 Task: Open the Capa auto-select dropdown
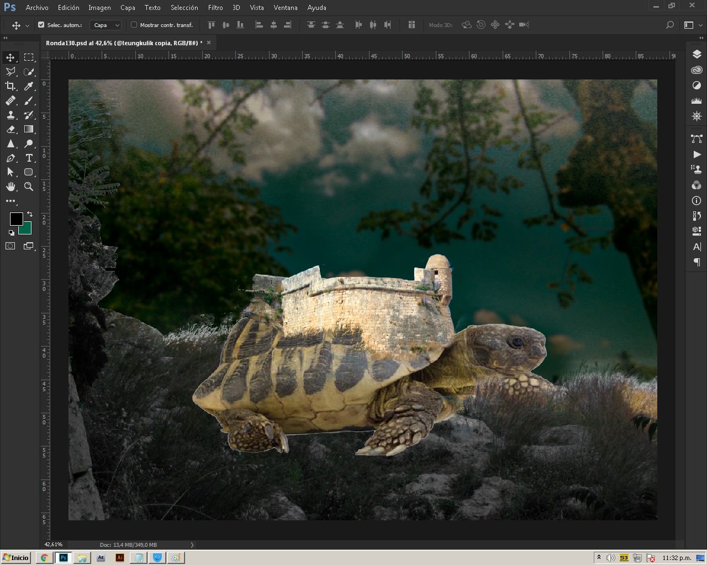(x=106, y=25)
